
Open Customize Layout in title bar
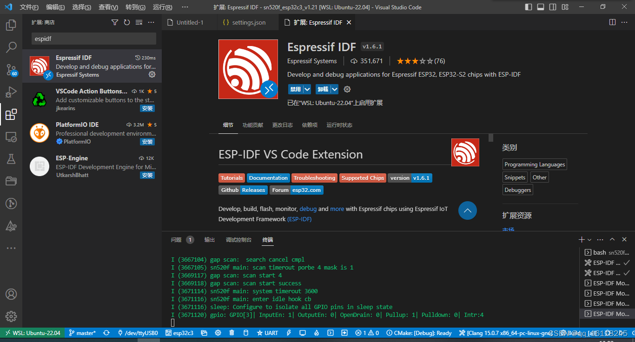[565, 7]
